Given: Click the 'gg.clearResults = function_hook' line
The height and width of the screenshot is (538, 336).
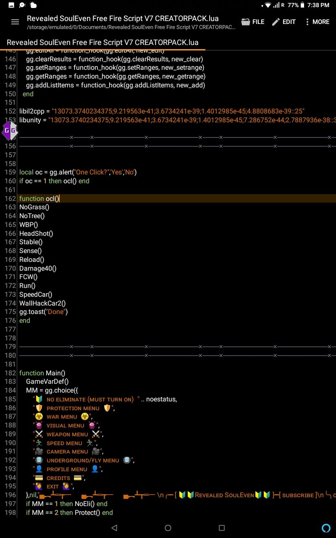Looking at the screenshot, I should point(115,59).
